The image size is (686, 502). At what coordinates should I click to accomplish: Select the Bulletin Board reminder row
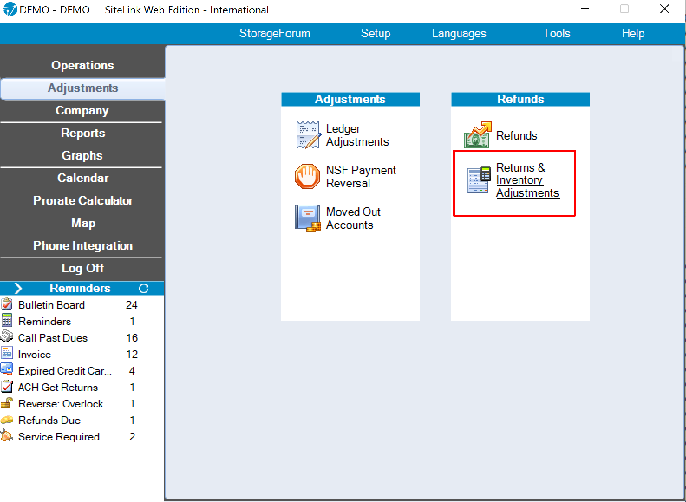click(82, 305)
